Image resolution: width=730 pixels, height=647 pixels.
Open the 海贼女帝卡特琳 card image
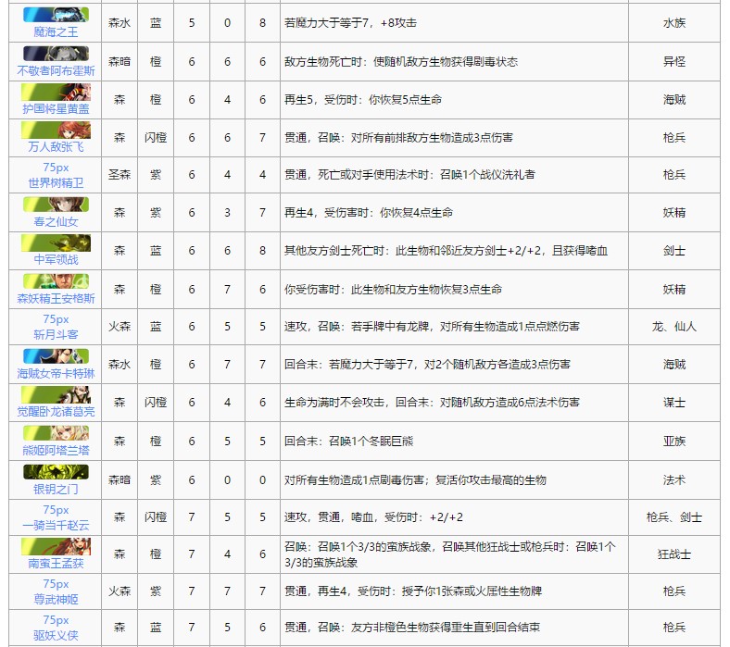56,356
